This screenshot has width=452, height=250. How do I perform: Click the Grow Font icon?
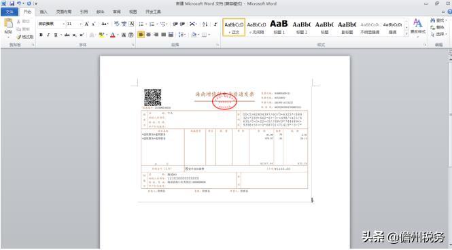86,24
